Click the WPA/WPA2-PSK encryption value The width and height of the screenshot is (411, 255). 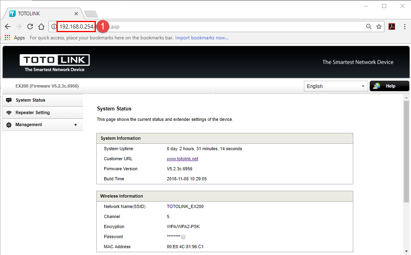(183, 226)
